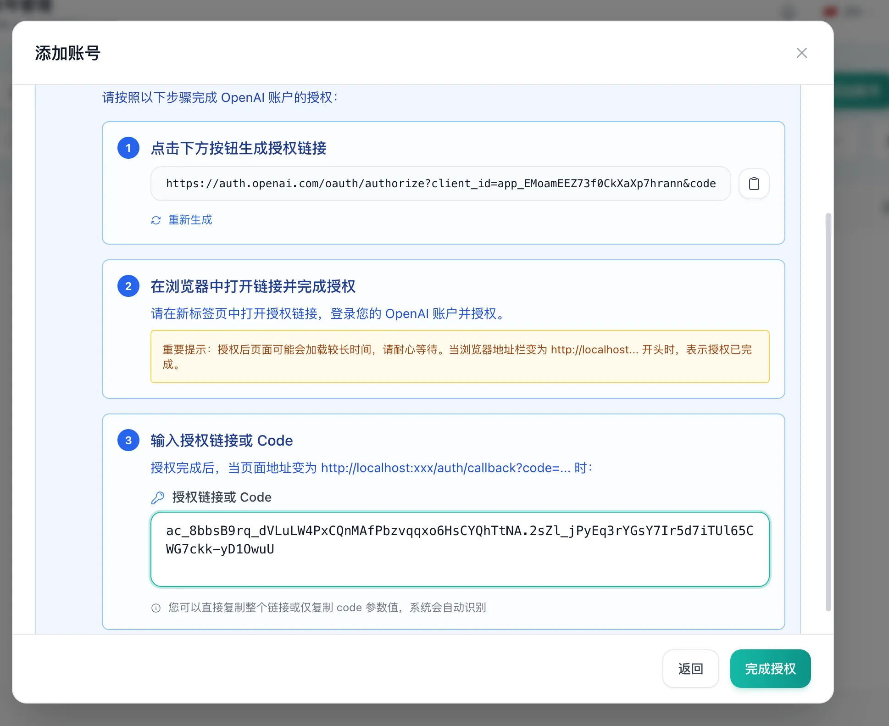Copy the authorization link with clipboard icon
Screen dimensions: 889x726
(754, 184)
